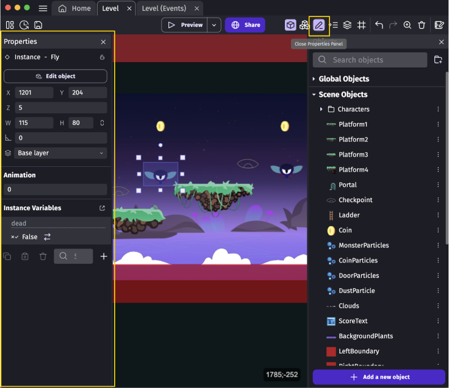
Task: Toggle keep aspect ratio link between W and H
Action: [102, 123]
